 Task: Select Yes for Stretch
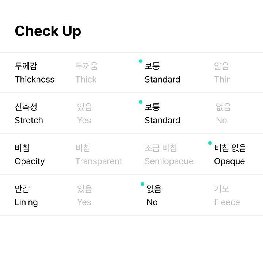point(84,114)
